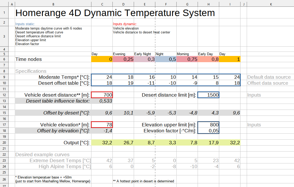Select the orange Day time node 0
The width and height of the screenshot is (294, 187).
pyautogui.click(x=102, y=59)
